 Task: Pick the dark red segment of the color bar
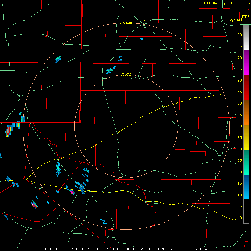(246, 88)
